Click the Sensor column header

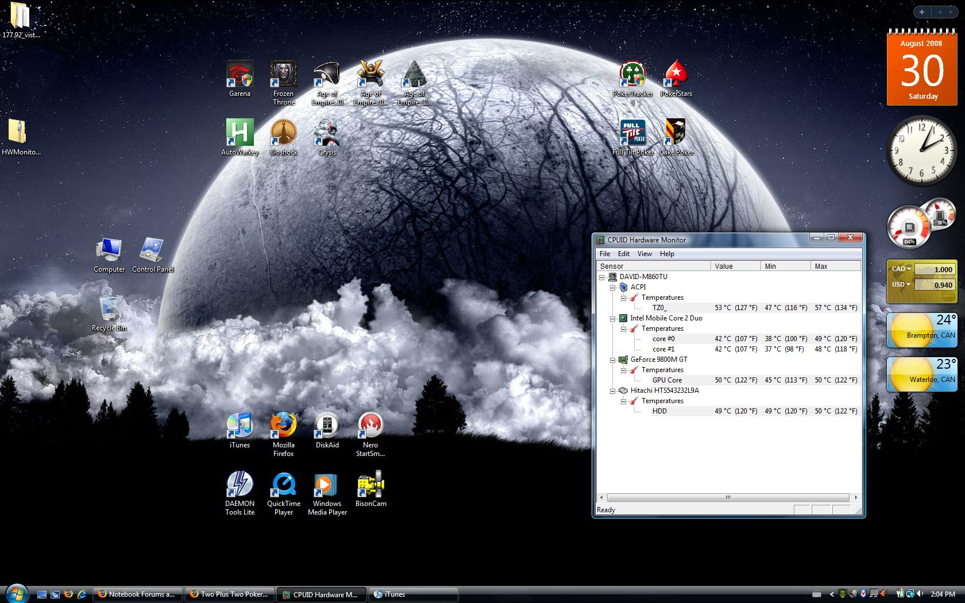coord(654,266)
